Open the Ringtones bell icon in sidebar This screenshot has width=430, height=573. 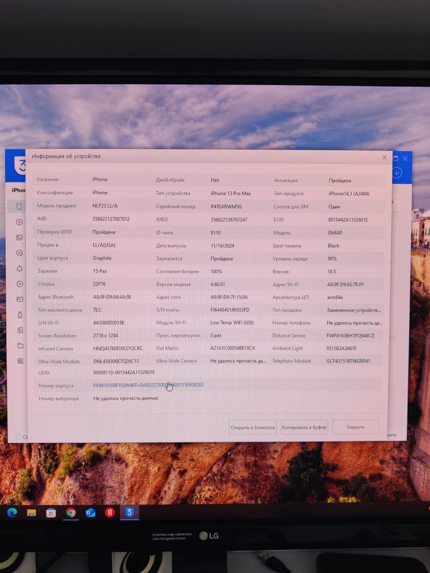[19, 268]
